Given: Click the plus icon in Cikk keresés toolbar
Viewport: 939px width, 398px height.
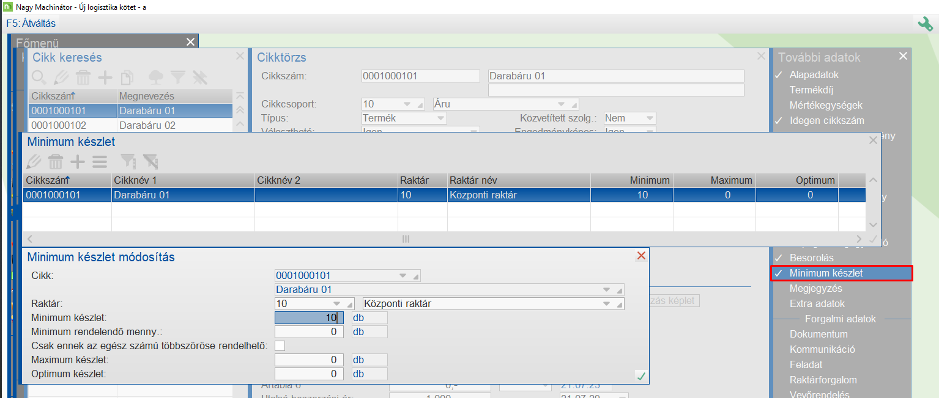Looking at the screenshot, I should (x=105, y=78).
